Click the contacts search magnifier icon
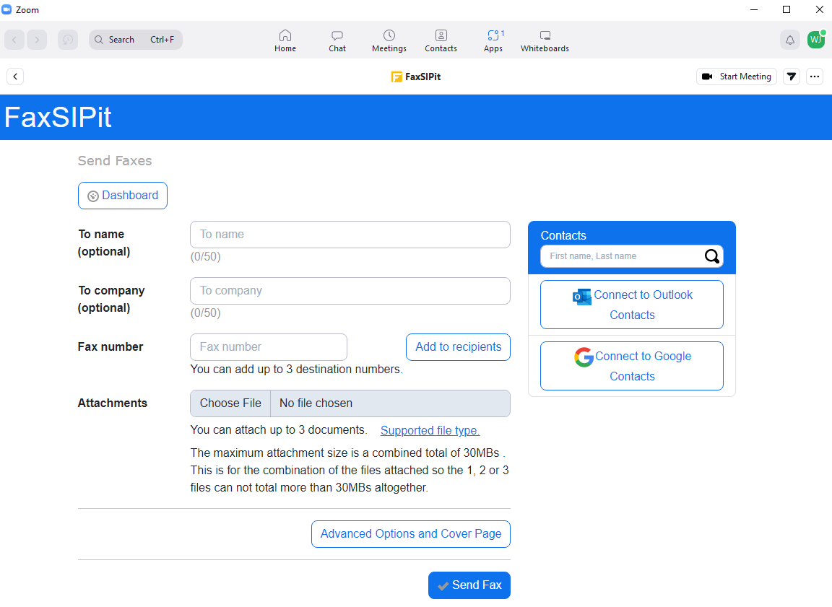Image resolution: width=832 pixels, height=607 pixels. (711, 256)
